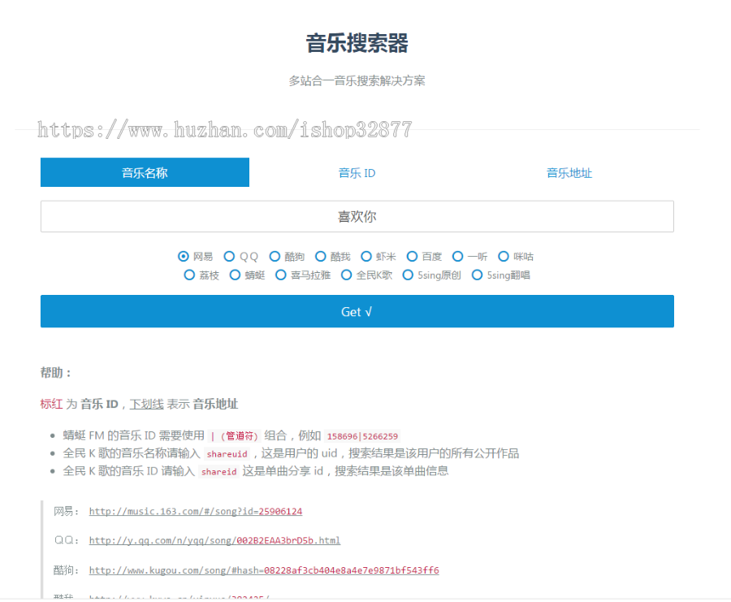This screenshot has height=602, width=731.
Task: Click the underlined 下划线 text
Action: pyautogui.click(x=146, y=404)
